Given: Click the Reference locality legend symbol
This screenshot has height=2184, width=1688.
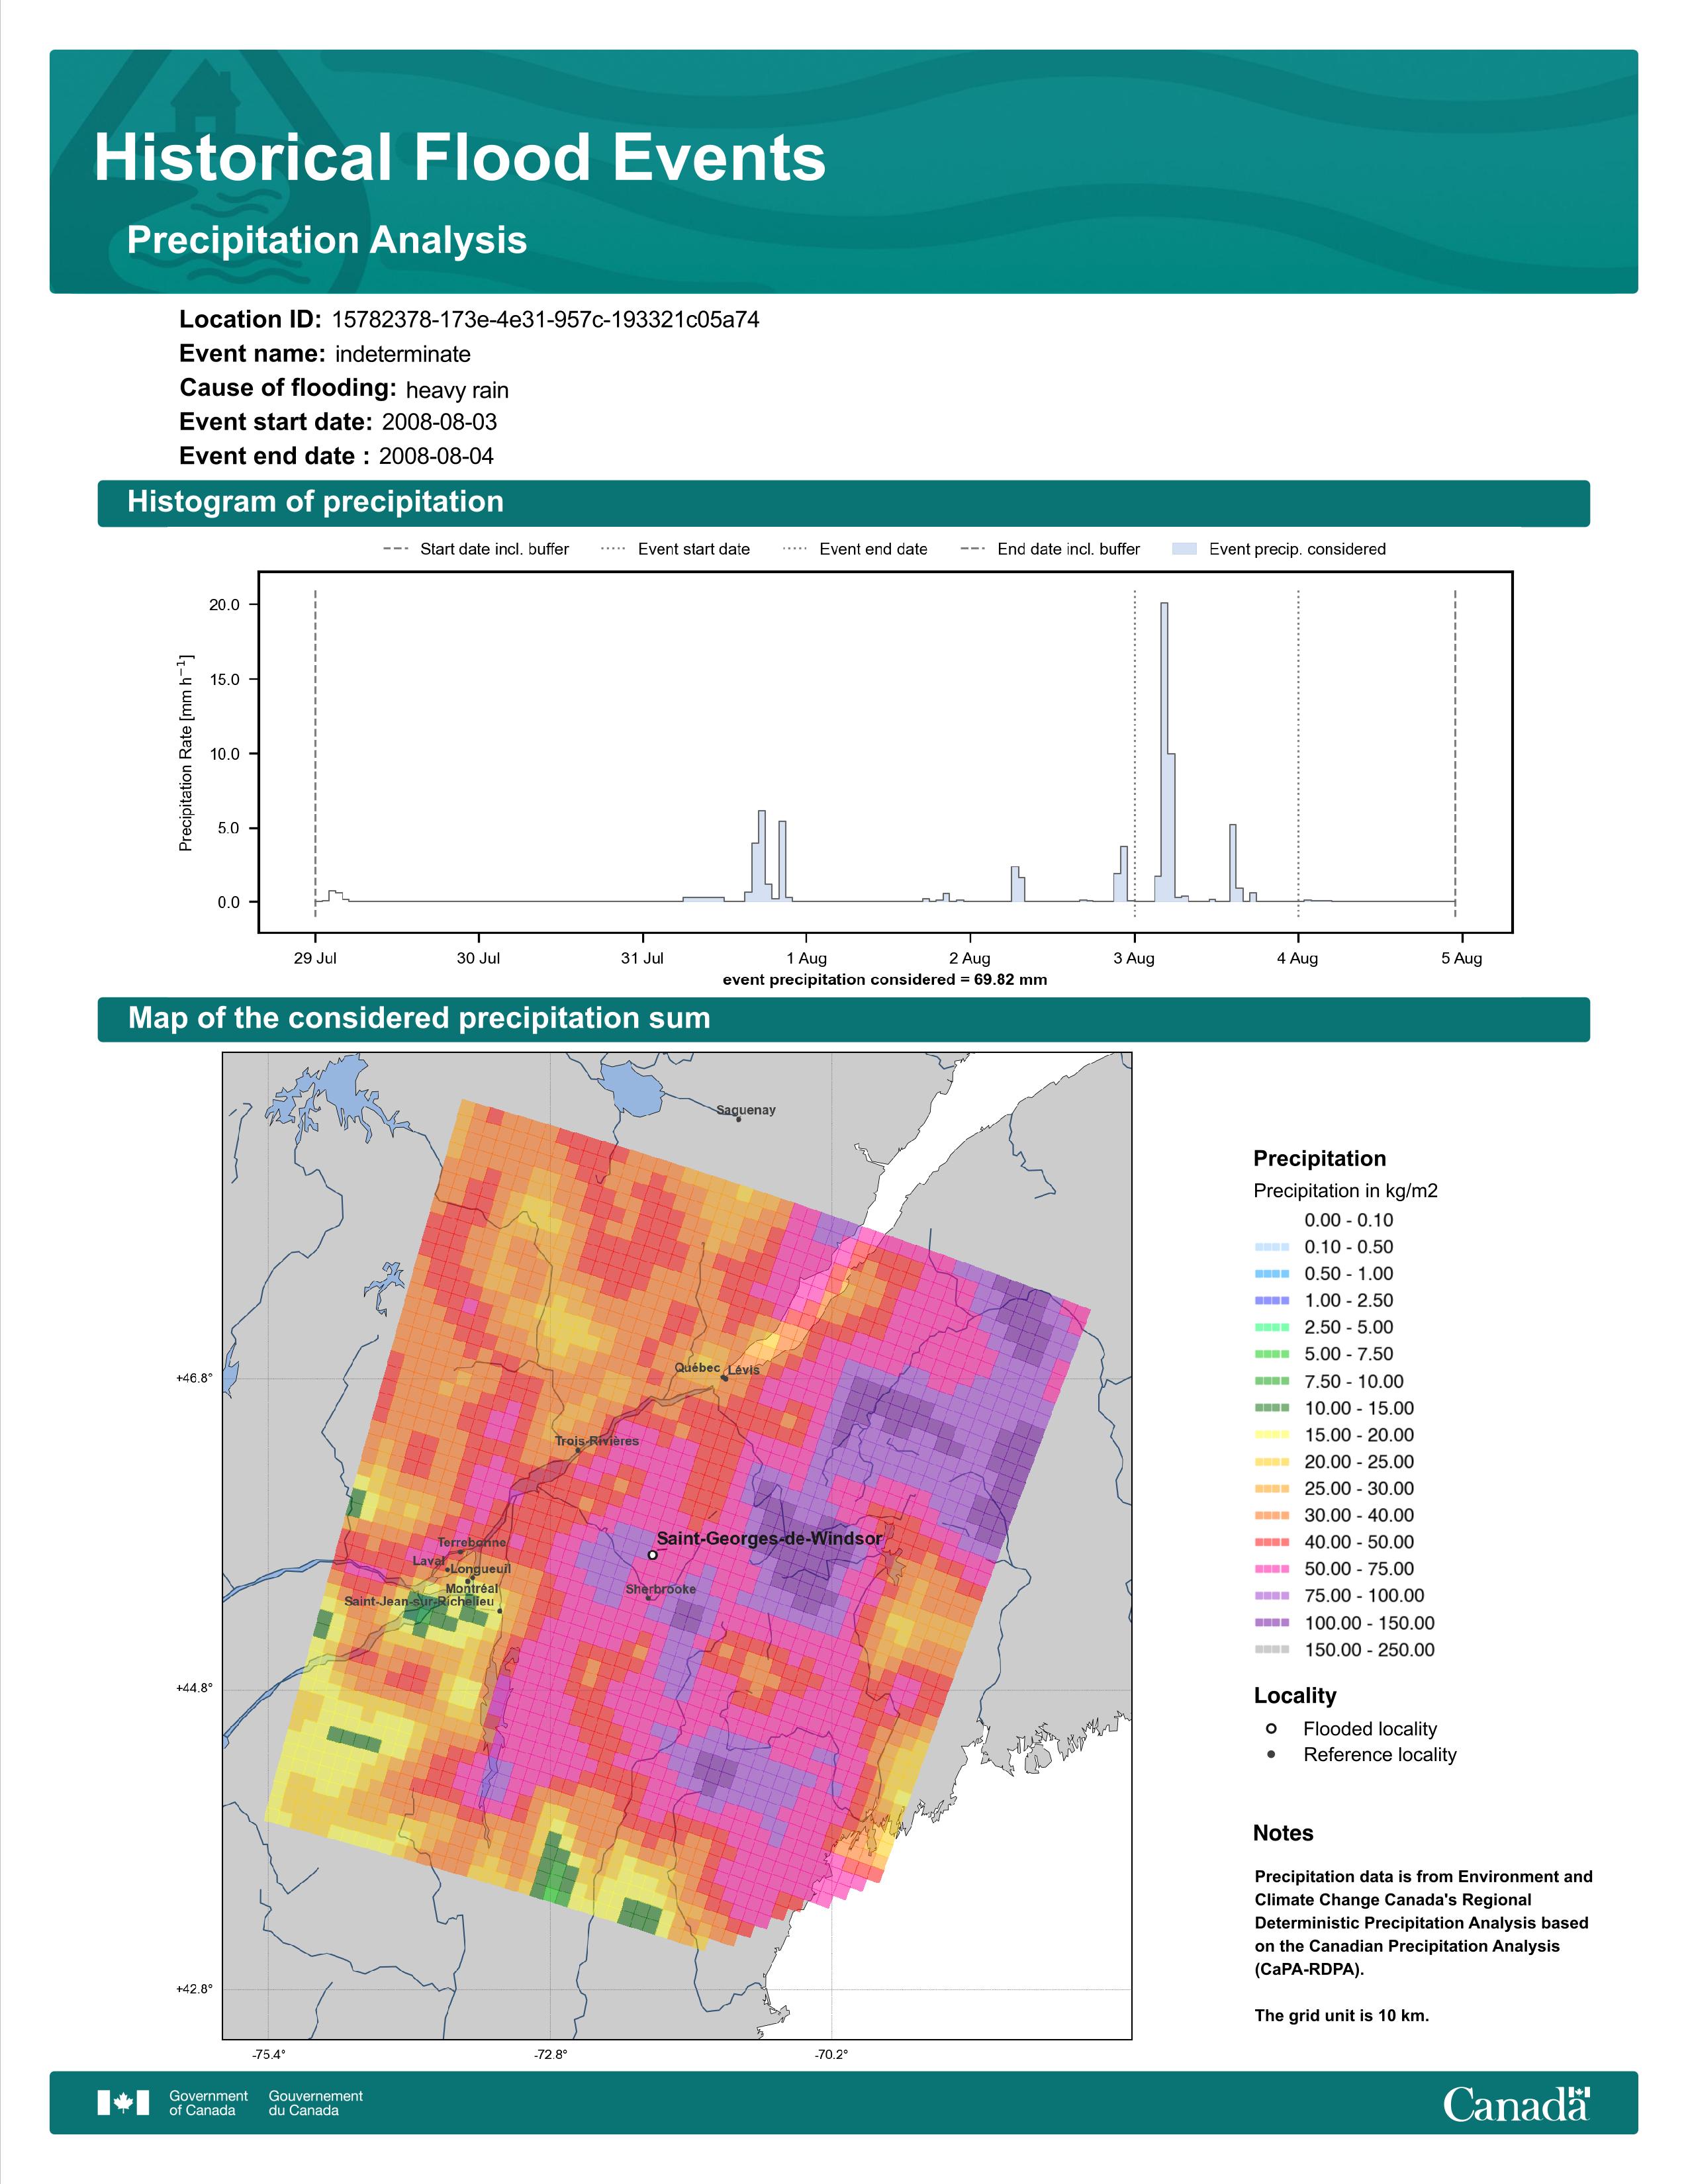Looking at the screenshot, I should (x=1271, y=1755).
